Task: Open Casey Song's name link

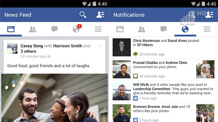Action: tap(32, 46)
